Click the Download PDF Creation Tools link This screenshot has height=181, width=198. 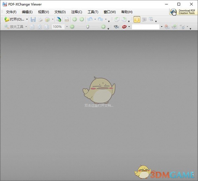point(183,12)
